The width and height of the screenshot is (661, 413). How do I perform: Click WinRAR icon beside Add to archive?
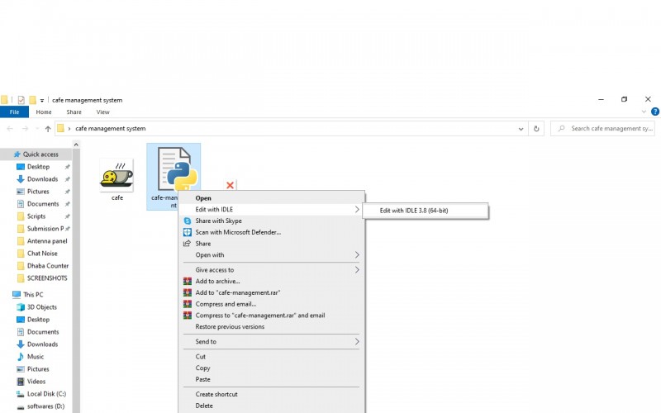pos(188,281)
